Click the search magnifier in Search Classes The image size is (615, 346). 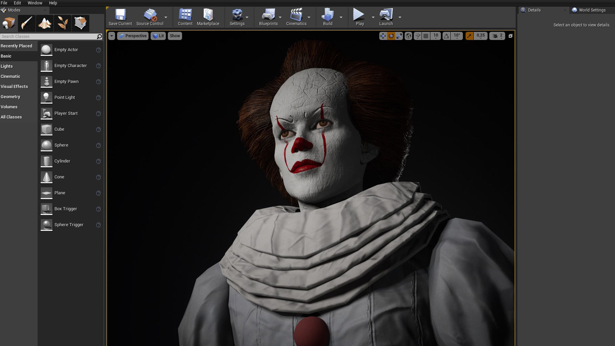pos(99,37)
